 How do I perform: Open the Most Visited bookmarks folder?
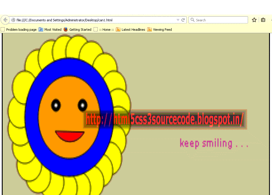tap(50, 30)
